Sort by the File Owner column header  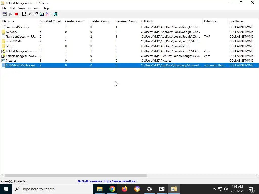pyautogui.click(x=243, y=21)
